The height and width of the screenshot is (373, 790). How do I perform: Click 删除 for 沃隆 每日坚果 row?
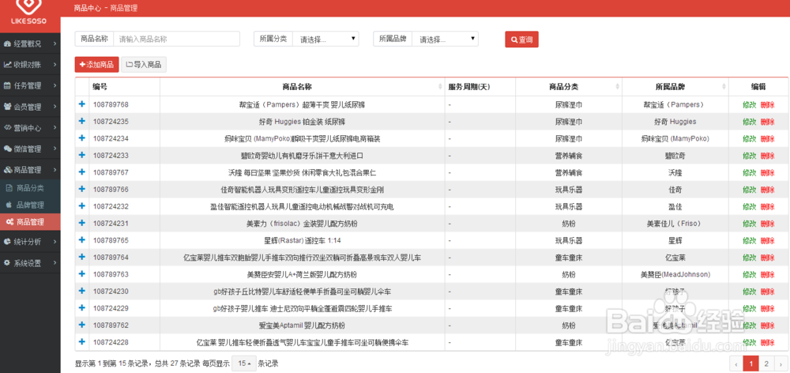click(767, 172)
